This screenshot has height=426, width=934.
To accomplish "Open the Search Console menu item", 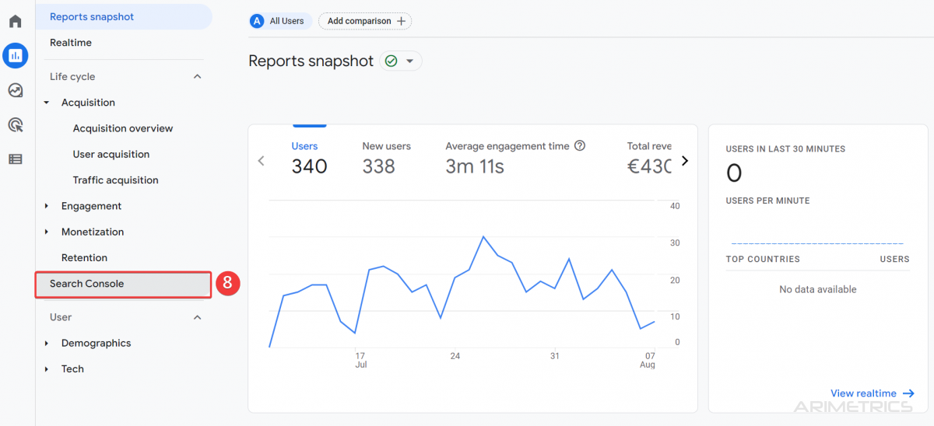I will (x=123, y=284).
